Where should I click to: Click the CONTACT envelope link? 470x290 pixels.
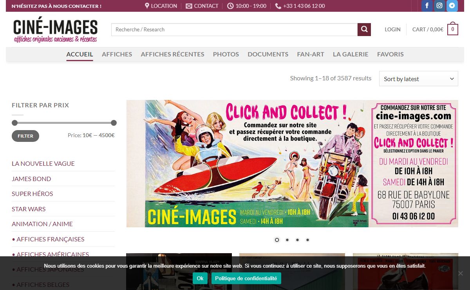[x=202, y=6]
